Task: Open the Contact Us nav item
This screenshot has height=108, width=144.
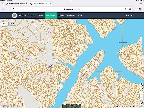Action: tap(71, 16)
